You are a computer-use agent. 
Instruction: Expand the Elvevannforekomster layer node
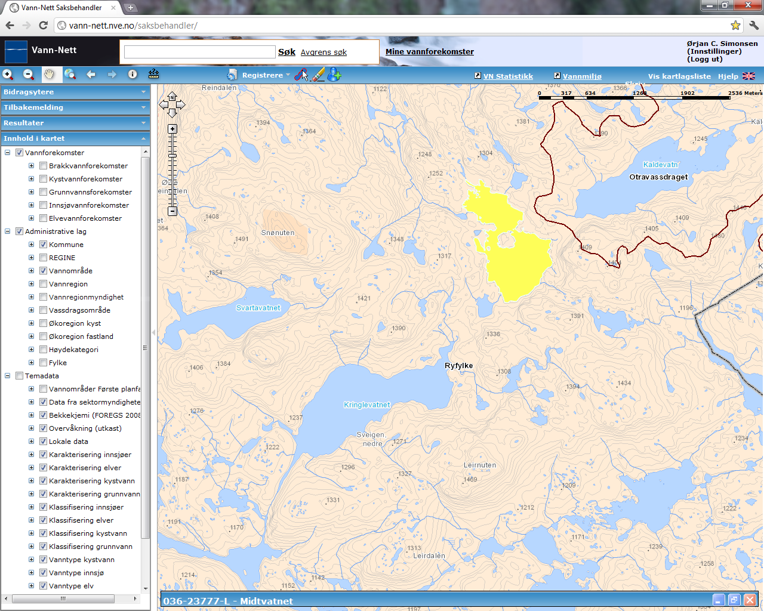[x=32, y=218]
